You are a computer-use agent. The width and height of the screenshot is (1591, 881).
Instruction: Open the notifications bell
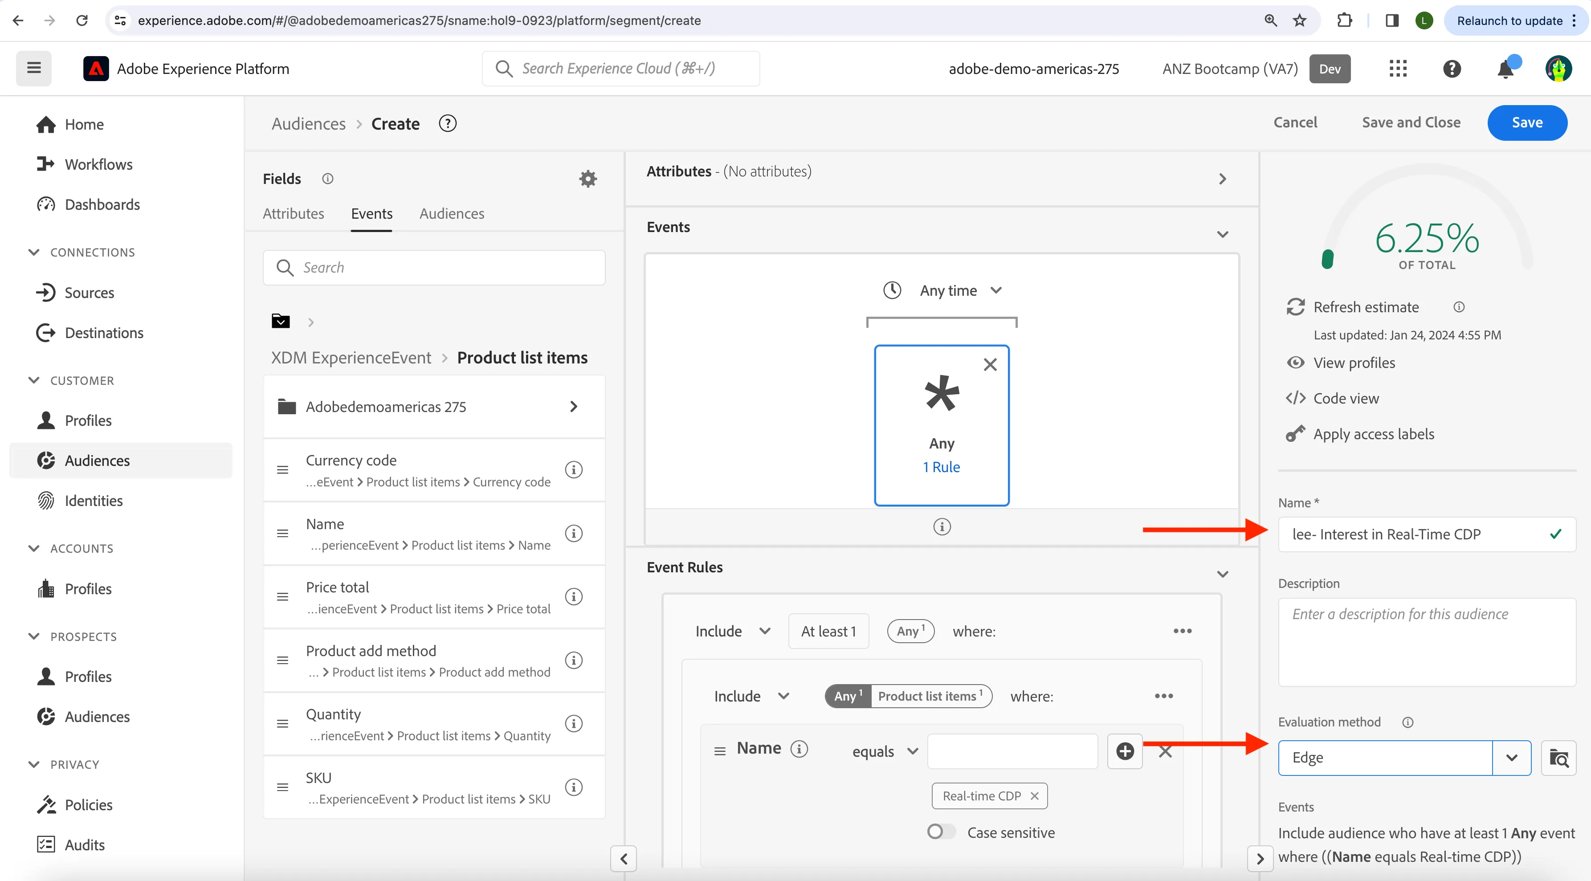(1506, 69)
